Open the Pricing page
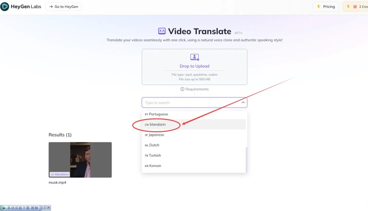The height and width of the screenshot is (211, 368). [x=326, y=6]
